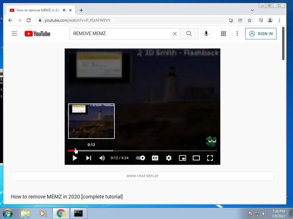Click the page vertical scrollbar thumb

pyautogui.click(x=283, y=44)
